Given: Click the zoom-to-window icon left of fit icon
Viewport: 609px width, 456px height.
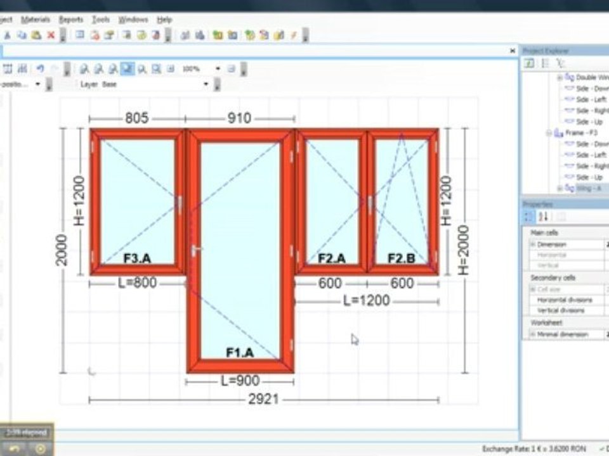Looking at the screenshot, I should click(156, 69).
